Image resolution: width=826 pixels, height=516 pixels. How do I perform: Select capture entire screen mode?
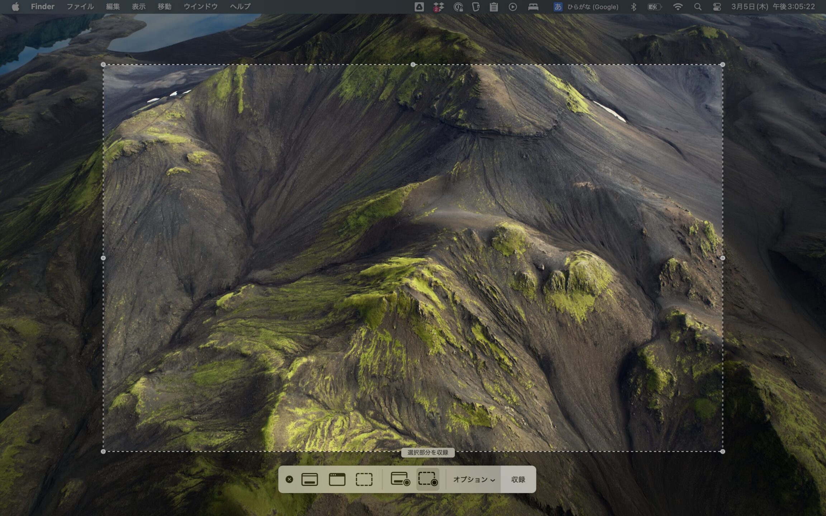[310, 479]
